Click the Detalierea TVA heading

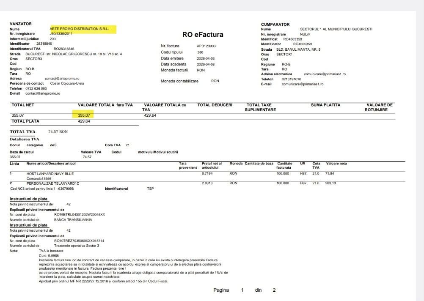25,139
